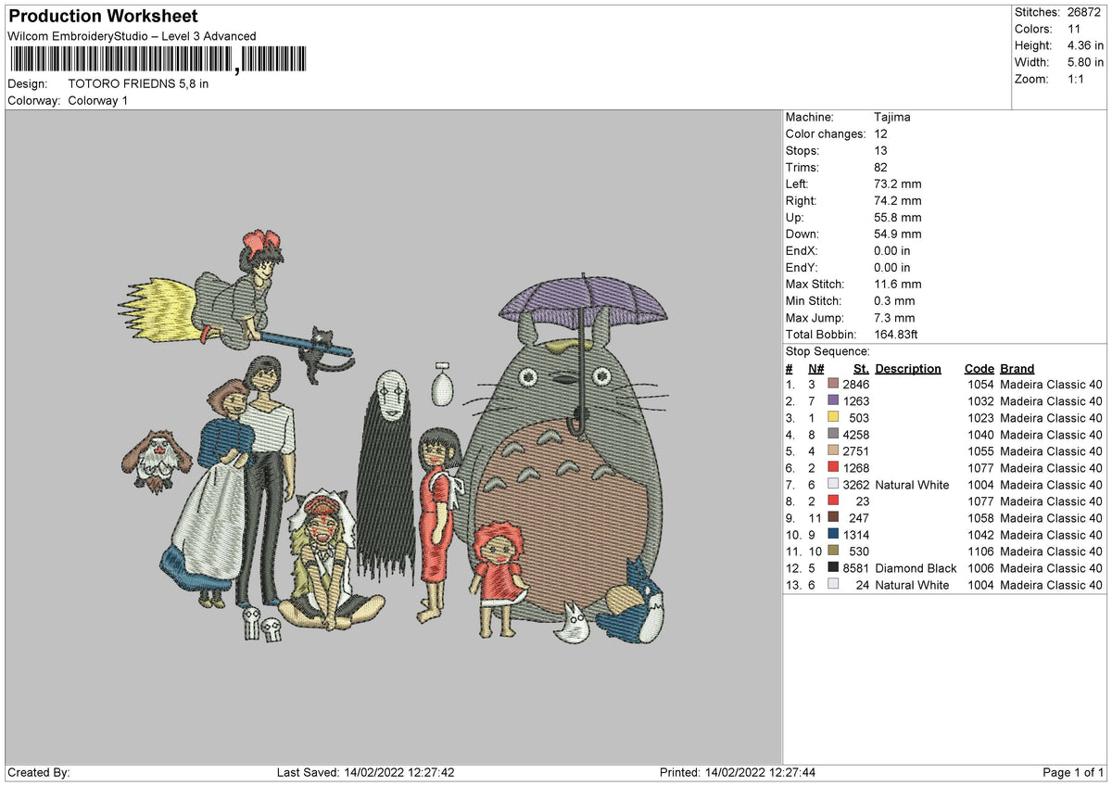Click the stitch count 3262
The image size is (1112, 786).
(x=856, y=485)
